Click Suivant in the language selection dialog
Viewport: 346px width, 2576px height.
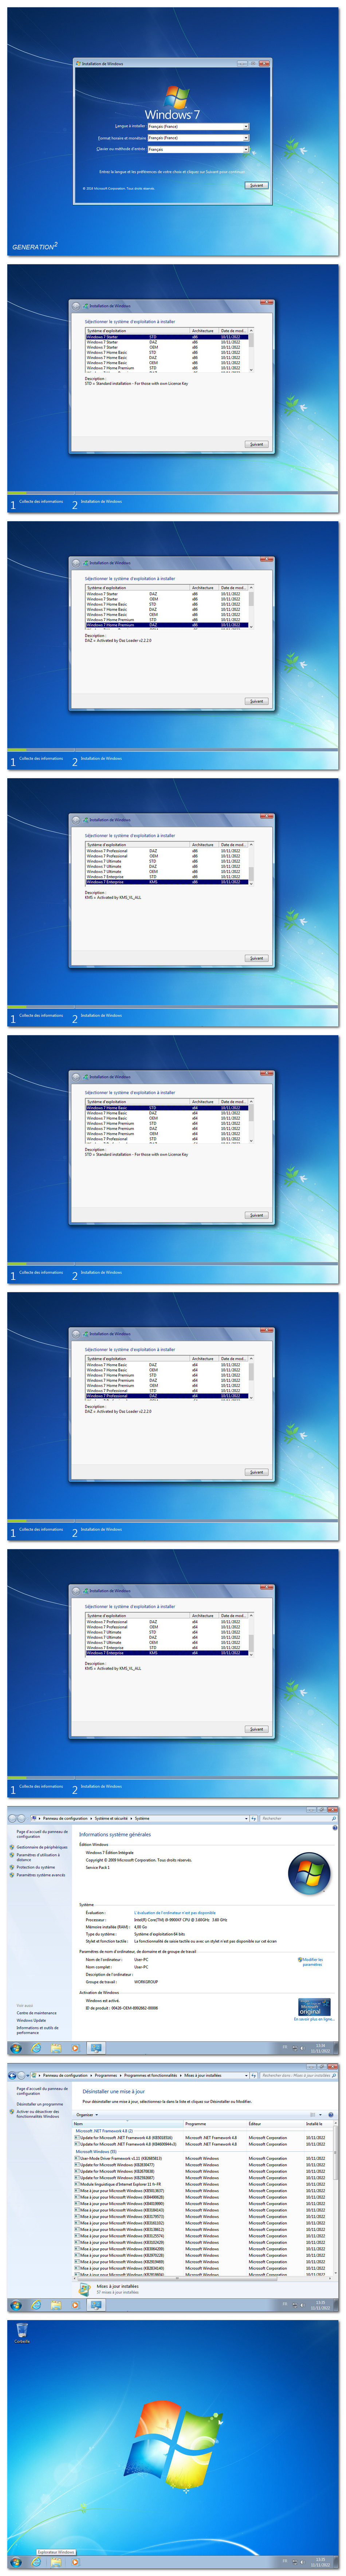257,185
